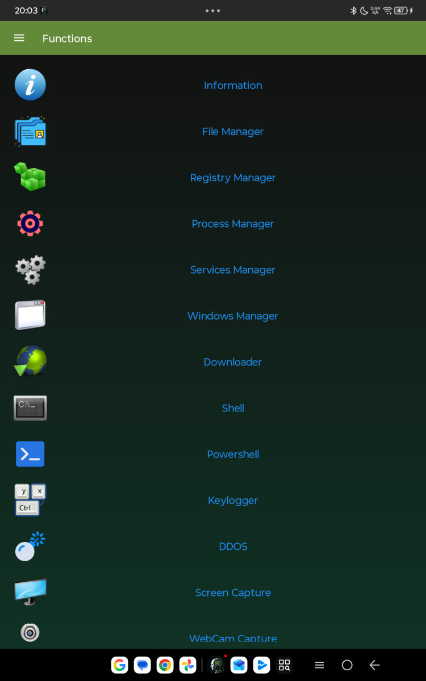Viewport: 426px width, 681px height.
Task: Open the blue stacked-layers app in the dock
Action: pyautogui.click(x=239, y=665)
